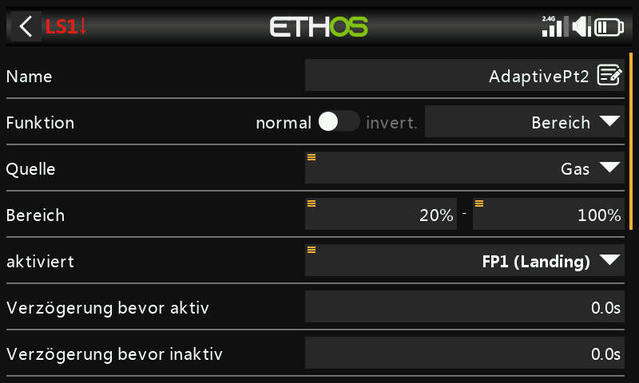Open options menu icon on 100% field

point(479,203)
